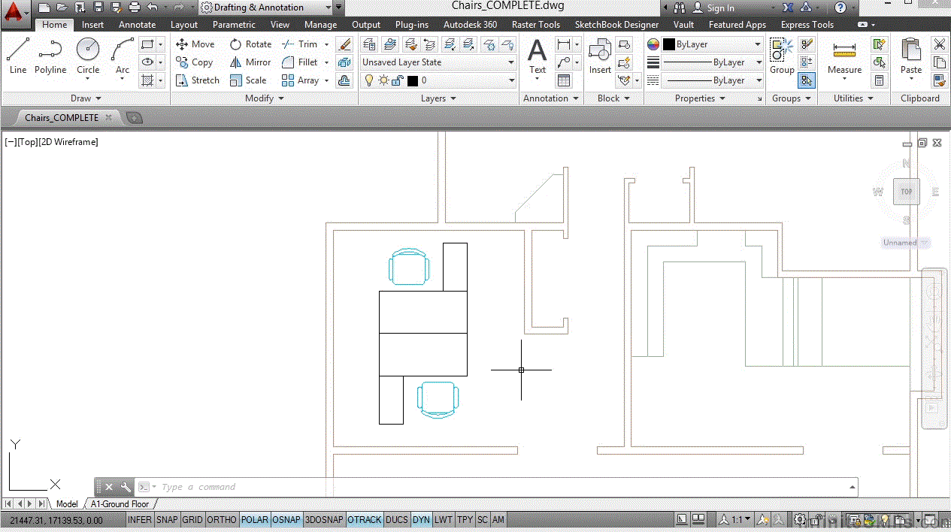The width and height of the screenshot is (951, 532).
Task: Toggle INFER constraints
Action: [139, 519]
